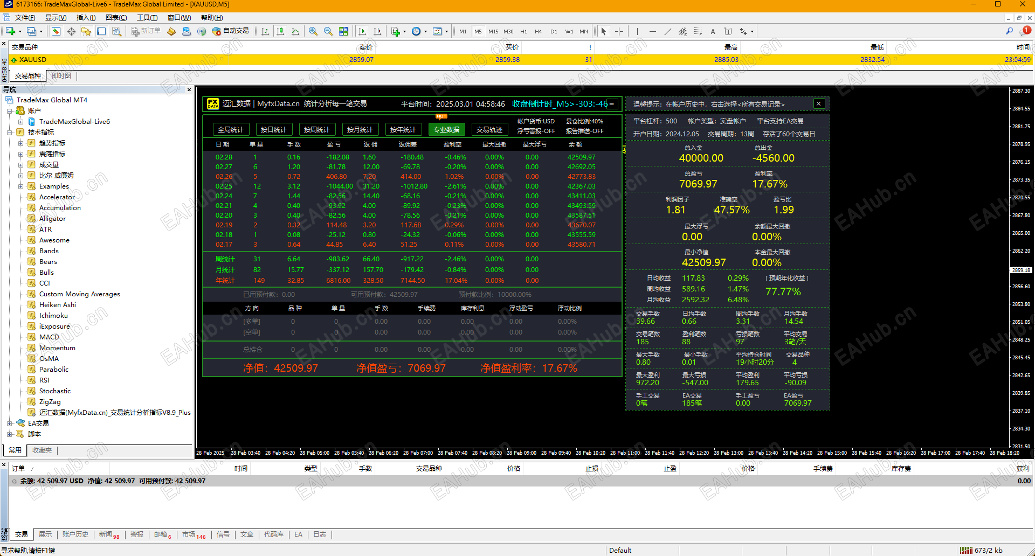Collapse the 技术指标 tree node
The image size is (1035, 556).
tap(9, 133)
